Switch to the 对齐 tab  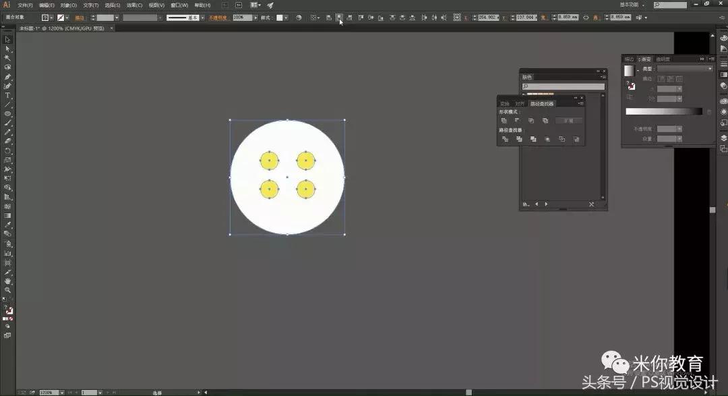[519, 104]
